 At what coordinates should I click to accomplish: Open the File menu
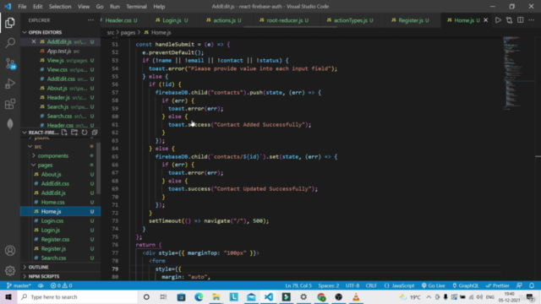(x=22, y=6)
